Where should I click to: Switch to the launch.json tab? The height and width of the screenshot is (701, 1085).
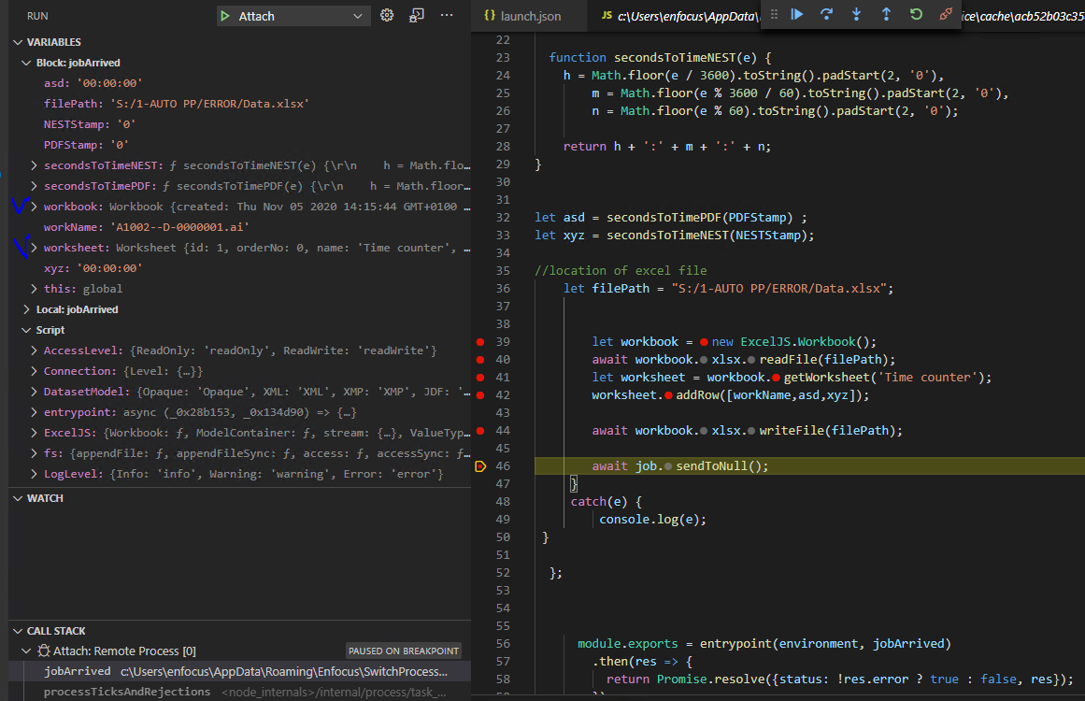(529, 16)
